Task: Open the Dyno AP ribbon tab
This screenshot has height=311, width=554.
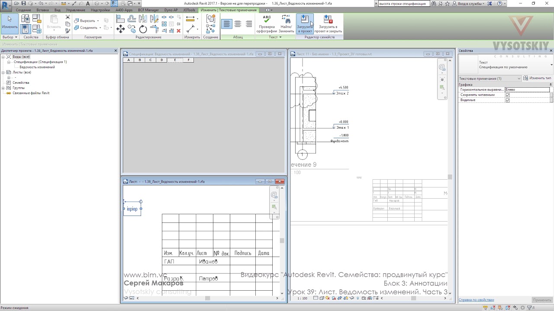Action: 171,10
